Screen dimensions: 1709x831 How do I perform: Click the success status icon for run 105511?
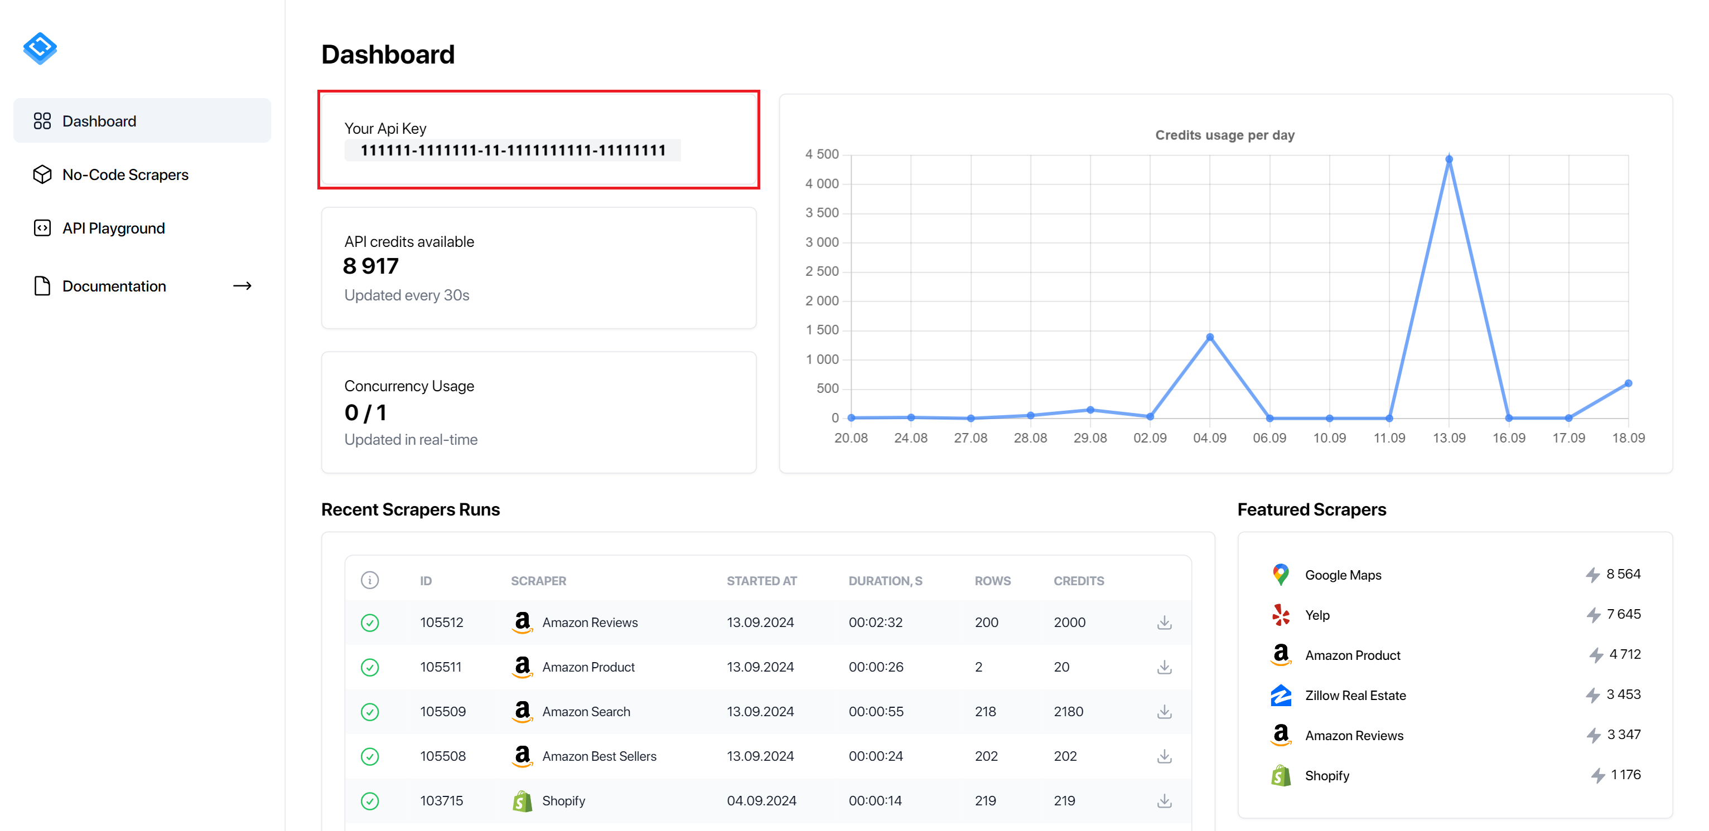[x=370, y=667]
